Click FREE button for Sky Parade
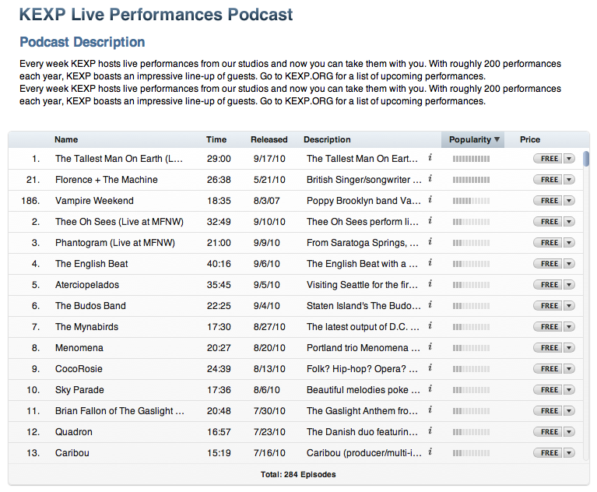The width and height of the screenshot is (597, 492). 548,390
